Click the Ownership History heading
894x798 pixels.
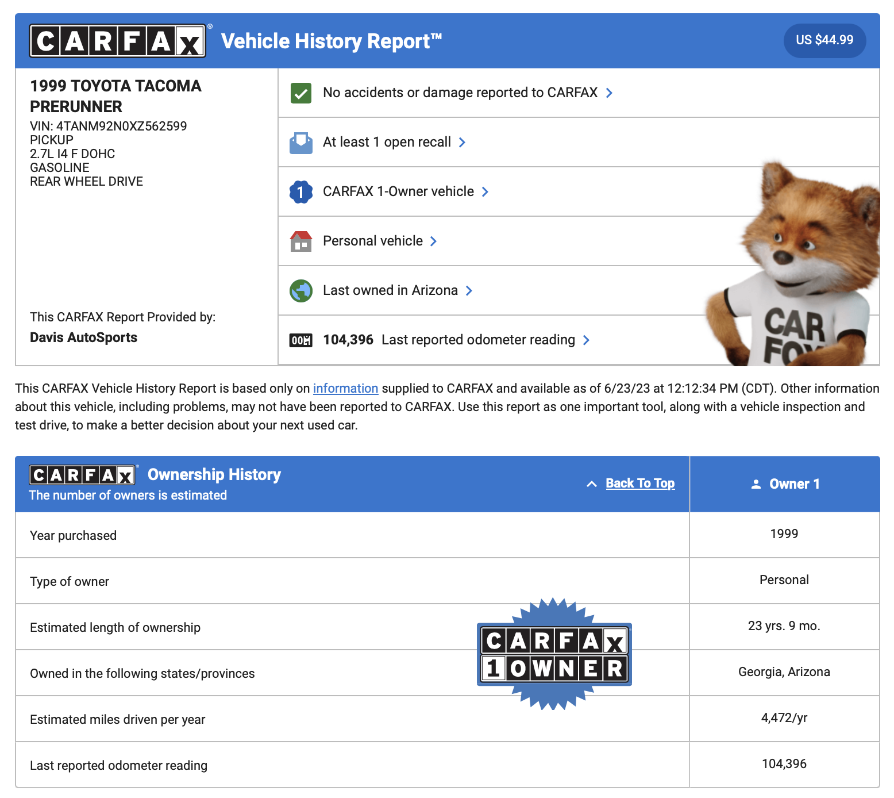(x=214, y=474)
